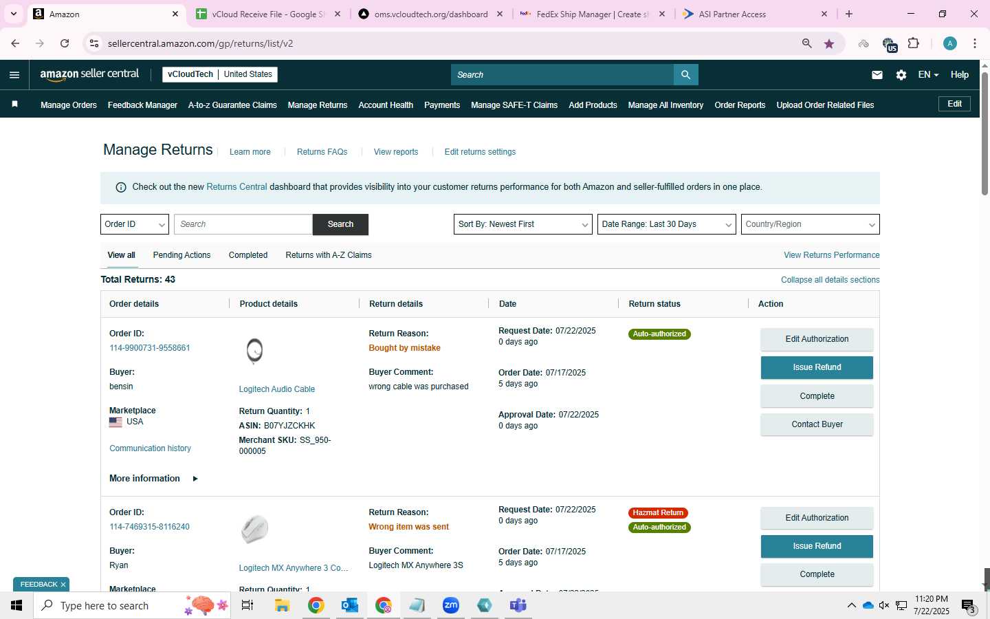This screenshot has width=990, height=619.
Task: Show hidden tray icons chevron
Action: coord(851,605)
